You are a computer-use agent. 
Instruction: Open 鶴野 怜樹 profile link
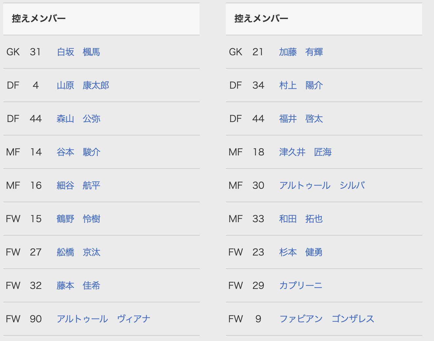click(x=78, y=219)
